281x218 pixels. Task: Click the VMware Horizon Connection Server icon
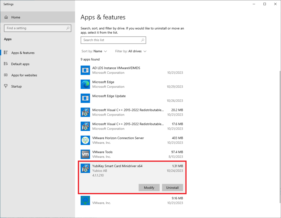click(85, 140)
